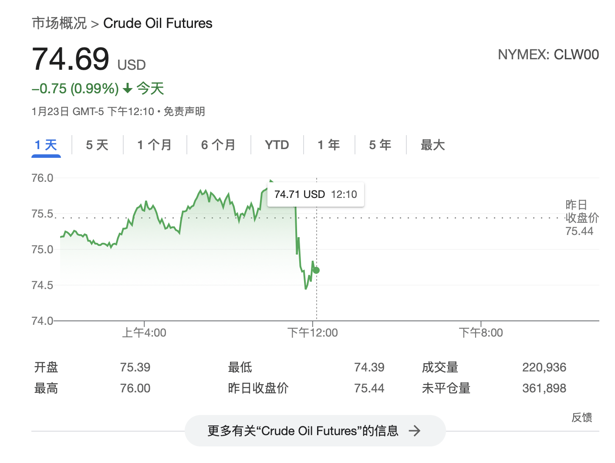Switch to the YTD tab
The height and width of the screenshot is (463, 615).
[x=277, y=145]
